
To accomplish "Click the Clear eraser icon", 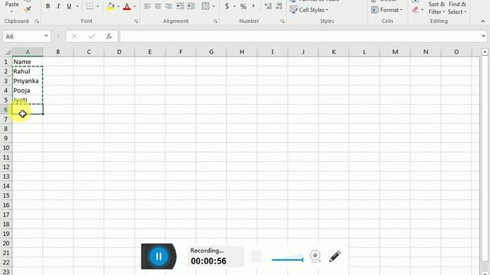I will coord(415,10).
